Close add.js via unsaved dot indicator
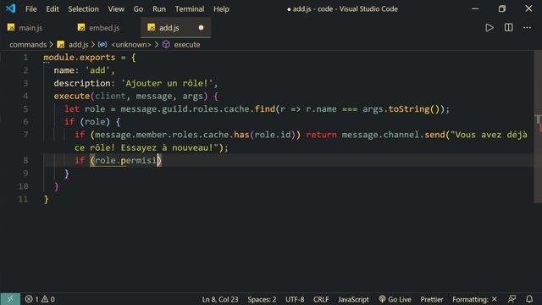The height and width of the screenshot is (305, 542). click(201, 28)
